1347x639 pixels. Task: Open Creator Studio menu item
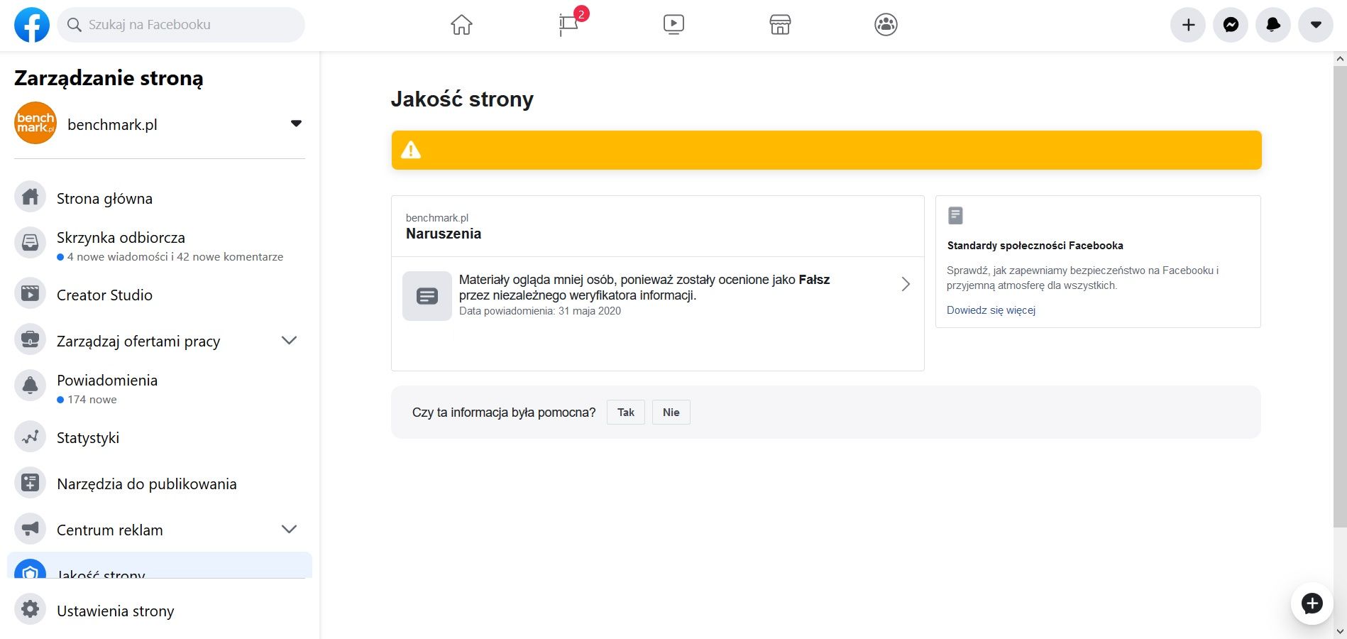coord(160,295)
